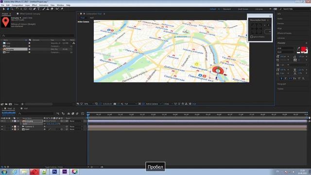Switch to Small Screen workspace
Screen dimensions: 311x175
243,9
